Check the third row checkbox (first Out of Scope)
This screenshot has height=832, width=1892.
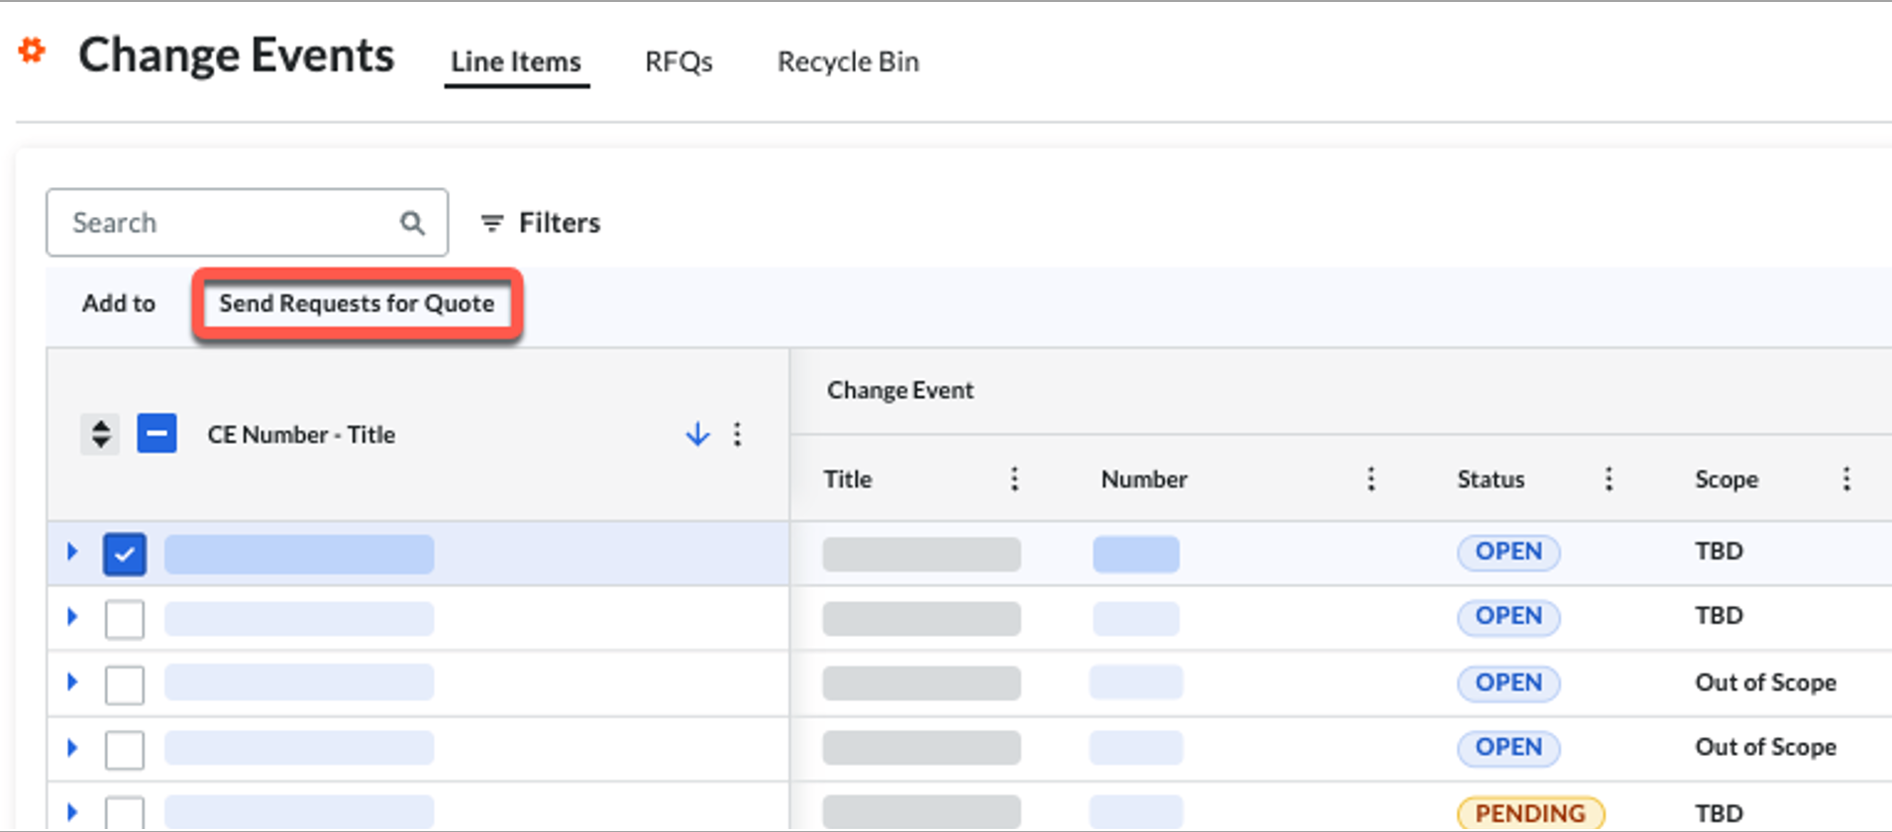(x=125, y=684)
